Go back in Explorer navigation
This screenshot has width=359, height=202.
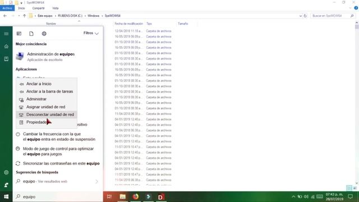5,16
